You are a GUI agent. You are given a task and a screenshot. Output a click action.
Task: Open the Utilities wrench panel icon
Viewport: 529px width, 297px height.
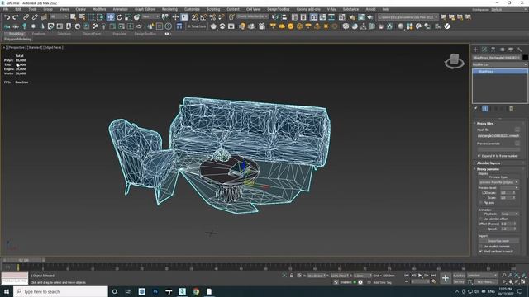520,49
